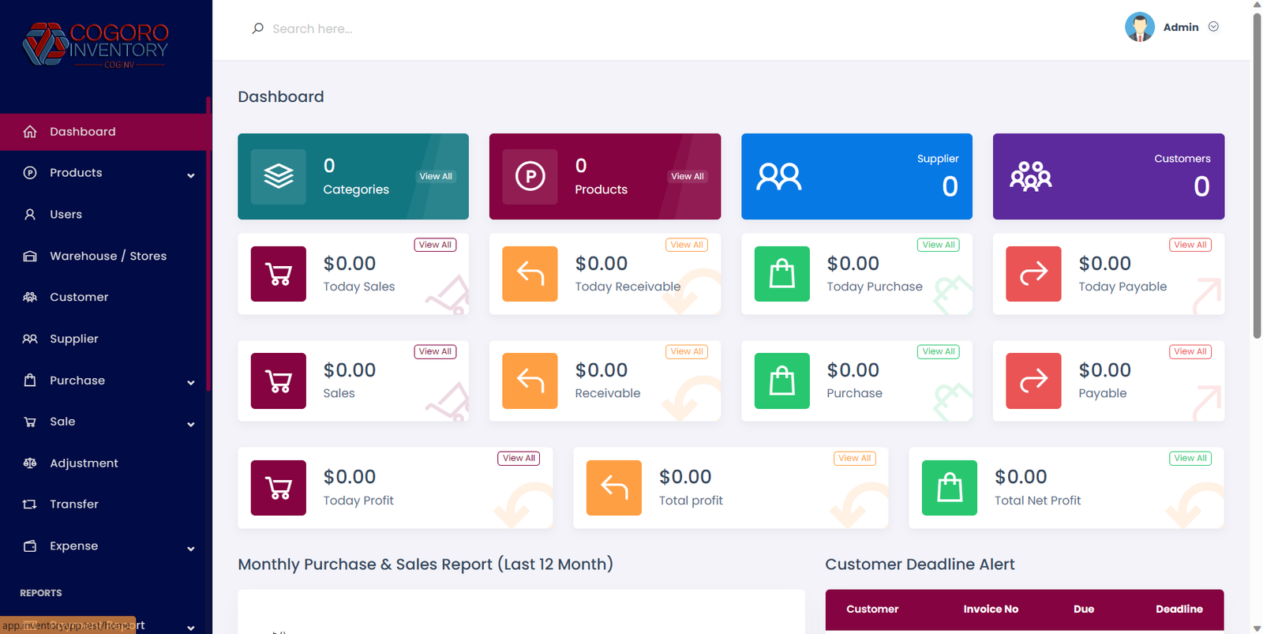Click the Today Sales cart icon
1263x634 pixels.
[278, 274]
